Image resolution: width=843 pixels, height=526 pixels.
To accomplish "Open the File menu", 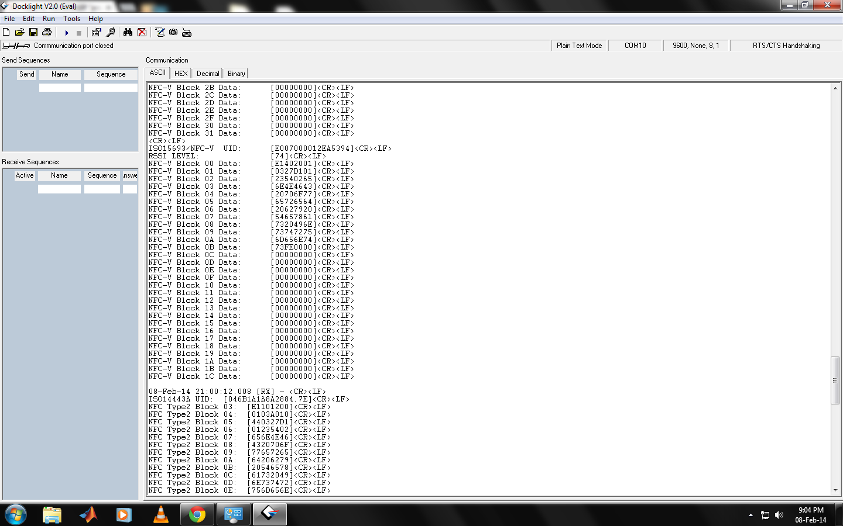I will [x=9, y=19].
